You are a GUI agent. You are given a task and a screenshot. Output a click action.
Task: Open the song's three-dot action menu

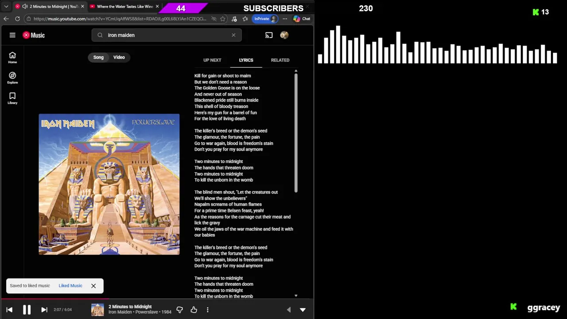(207, 310)
